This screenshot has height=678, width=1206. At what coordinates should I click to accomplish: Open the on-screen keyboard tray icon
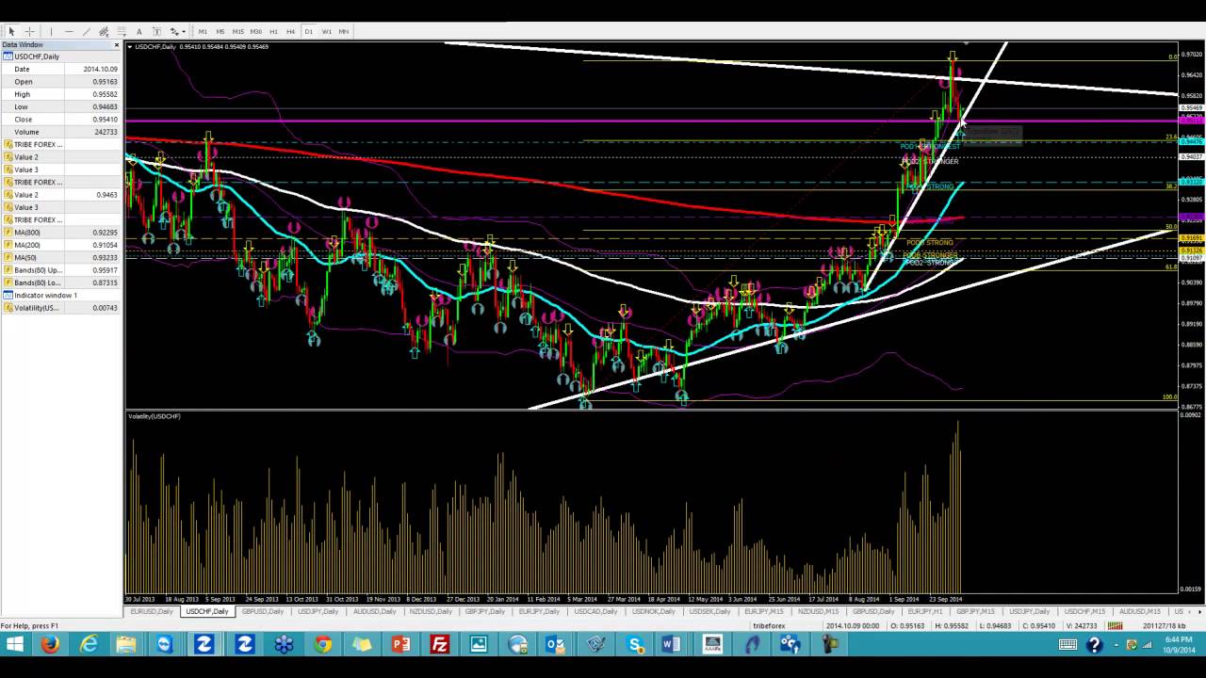(1067, 645)
